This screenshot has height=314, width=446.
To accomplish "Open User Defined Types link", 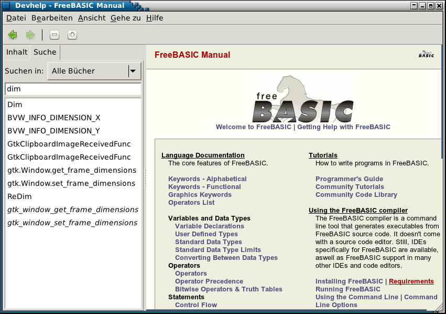I will 206,234.
